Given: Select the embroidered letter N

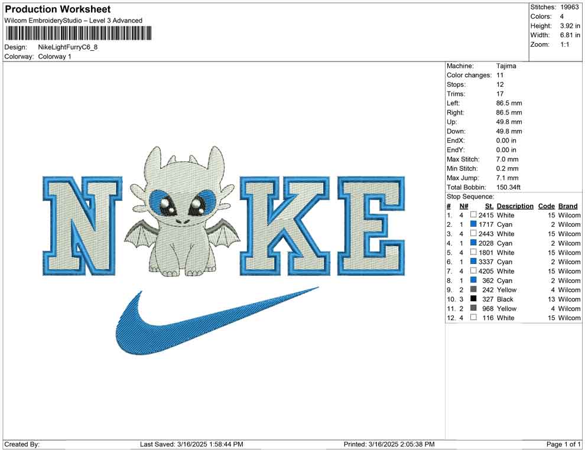Looking at the screenshot, I should click(x=82, y=226).
